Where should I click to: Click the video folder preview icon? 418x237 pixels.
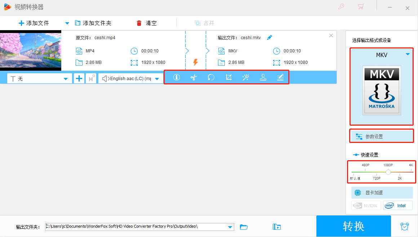coord(277,227)
